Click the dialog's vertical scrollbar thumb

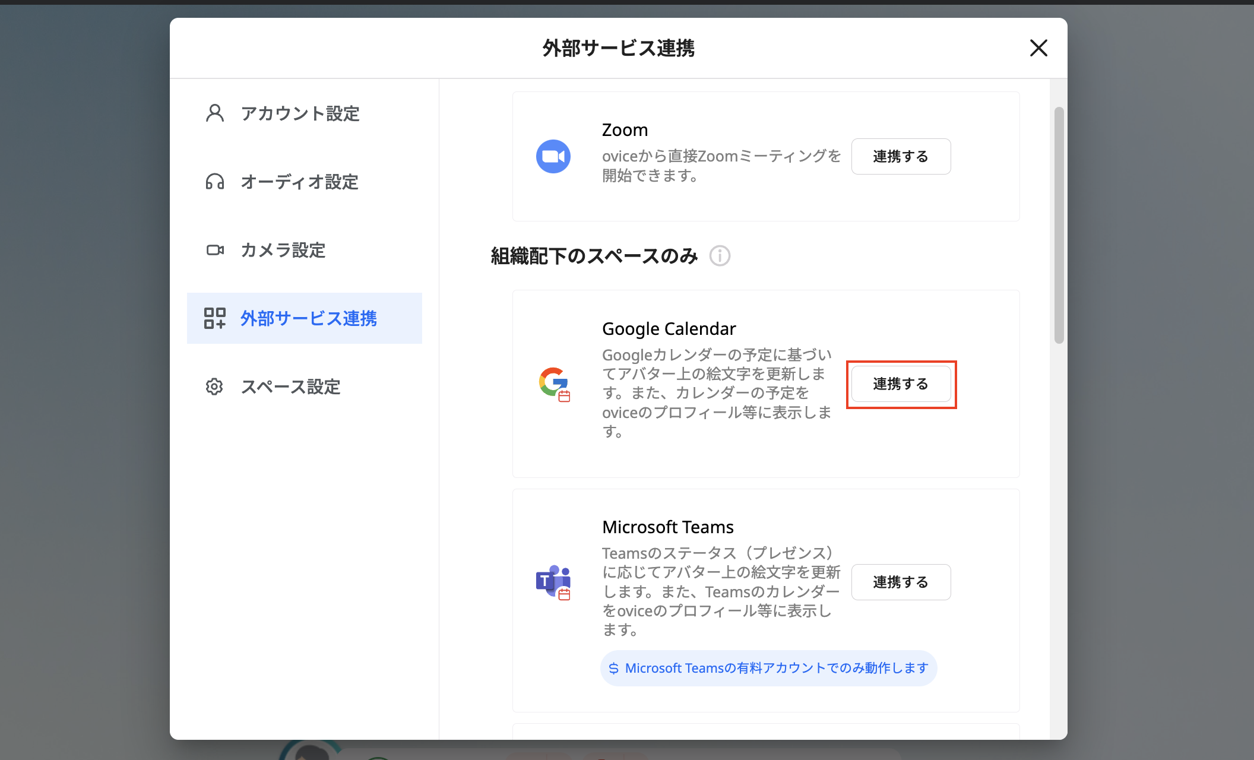[1059, 225]
